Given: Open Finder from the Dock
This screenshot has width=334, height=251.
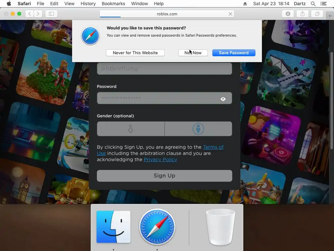Looking at the screenshot, I should coord(113,227).
